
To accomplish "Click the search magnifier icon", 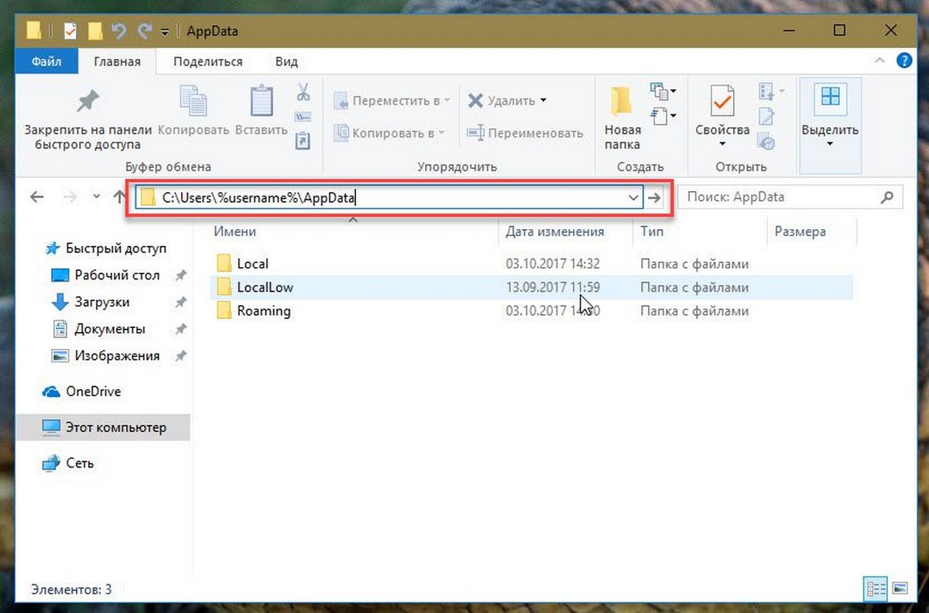I will coord(887,197).
